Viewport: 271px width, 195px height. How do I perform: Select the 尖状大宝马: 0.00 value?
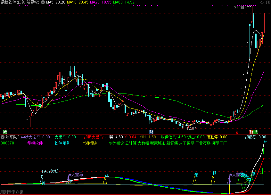tap(36, 137)
